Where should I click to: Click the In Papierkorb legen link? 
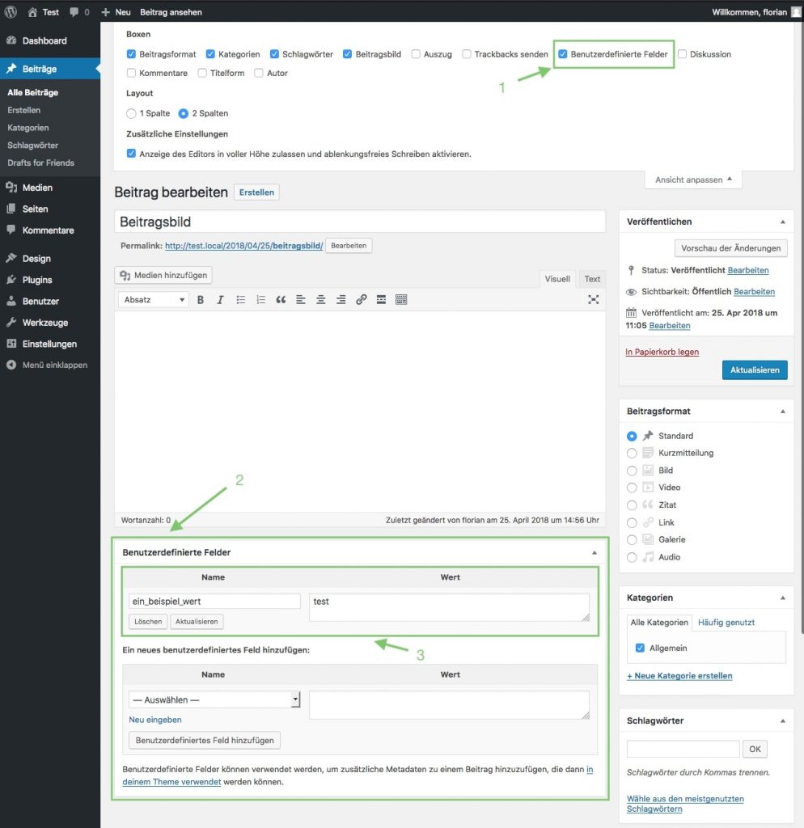(x=662, y=352)
